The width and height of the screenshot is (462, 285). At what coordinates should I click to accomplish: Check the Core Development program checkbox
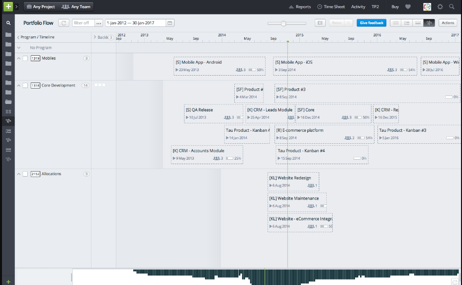pyautogui.click(x=25, y=86)
